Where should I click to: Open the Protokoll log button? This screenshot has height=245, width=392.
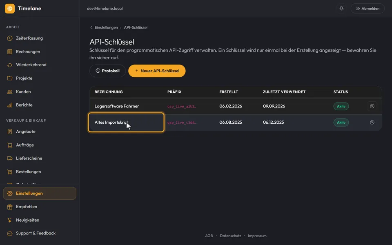(107, 71)
